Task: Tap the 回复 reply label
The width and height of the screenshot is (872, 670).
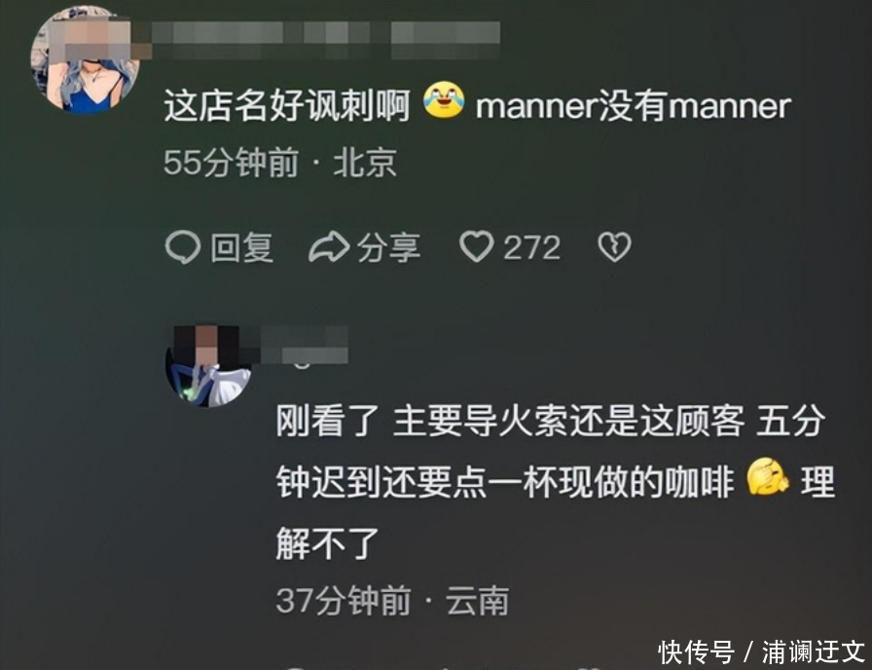Action: [x=242, y=247]
